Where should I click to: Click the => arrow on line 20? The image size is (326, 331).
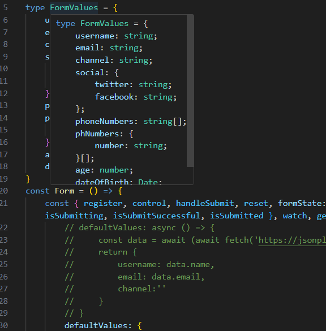coord(108,191)
